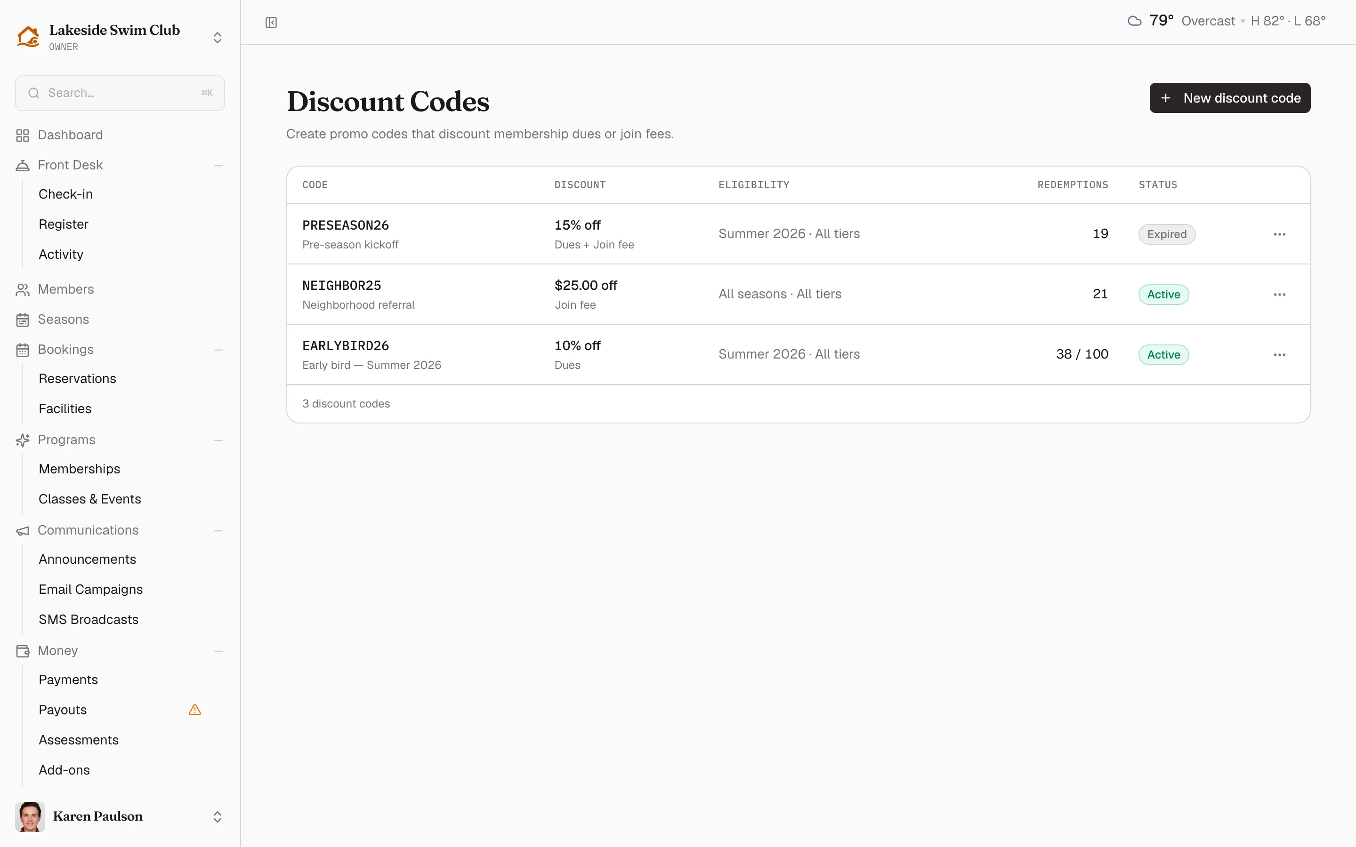Open Memberships in sidebar
This screenshot has height=847, width=1356.
[79, 469]
